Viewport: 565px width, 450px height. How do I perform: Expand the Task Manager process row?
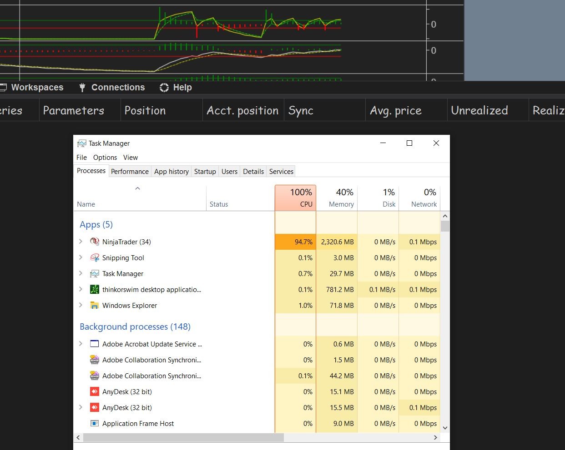point(81,273)
